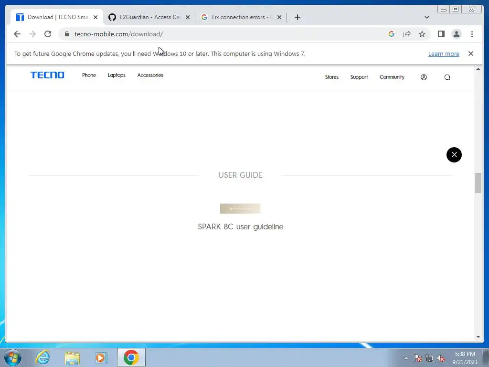Image resolution: width=489 pixels, height=367 pixels.
Task: Open the Support link
Action: tap(359, 77)
